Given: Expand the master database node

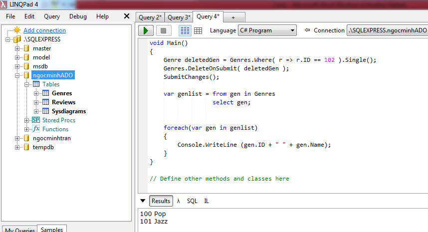Looking at the screenshot, I should (x=17, y=48).
